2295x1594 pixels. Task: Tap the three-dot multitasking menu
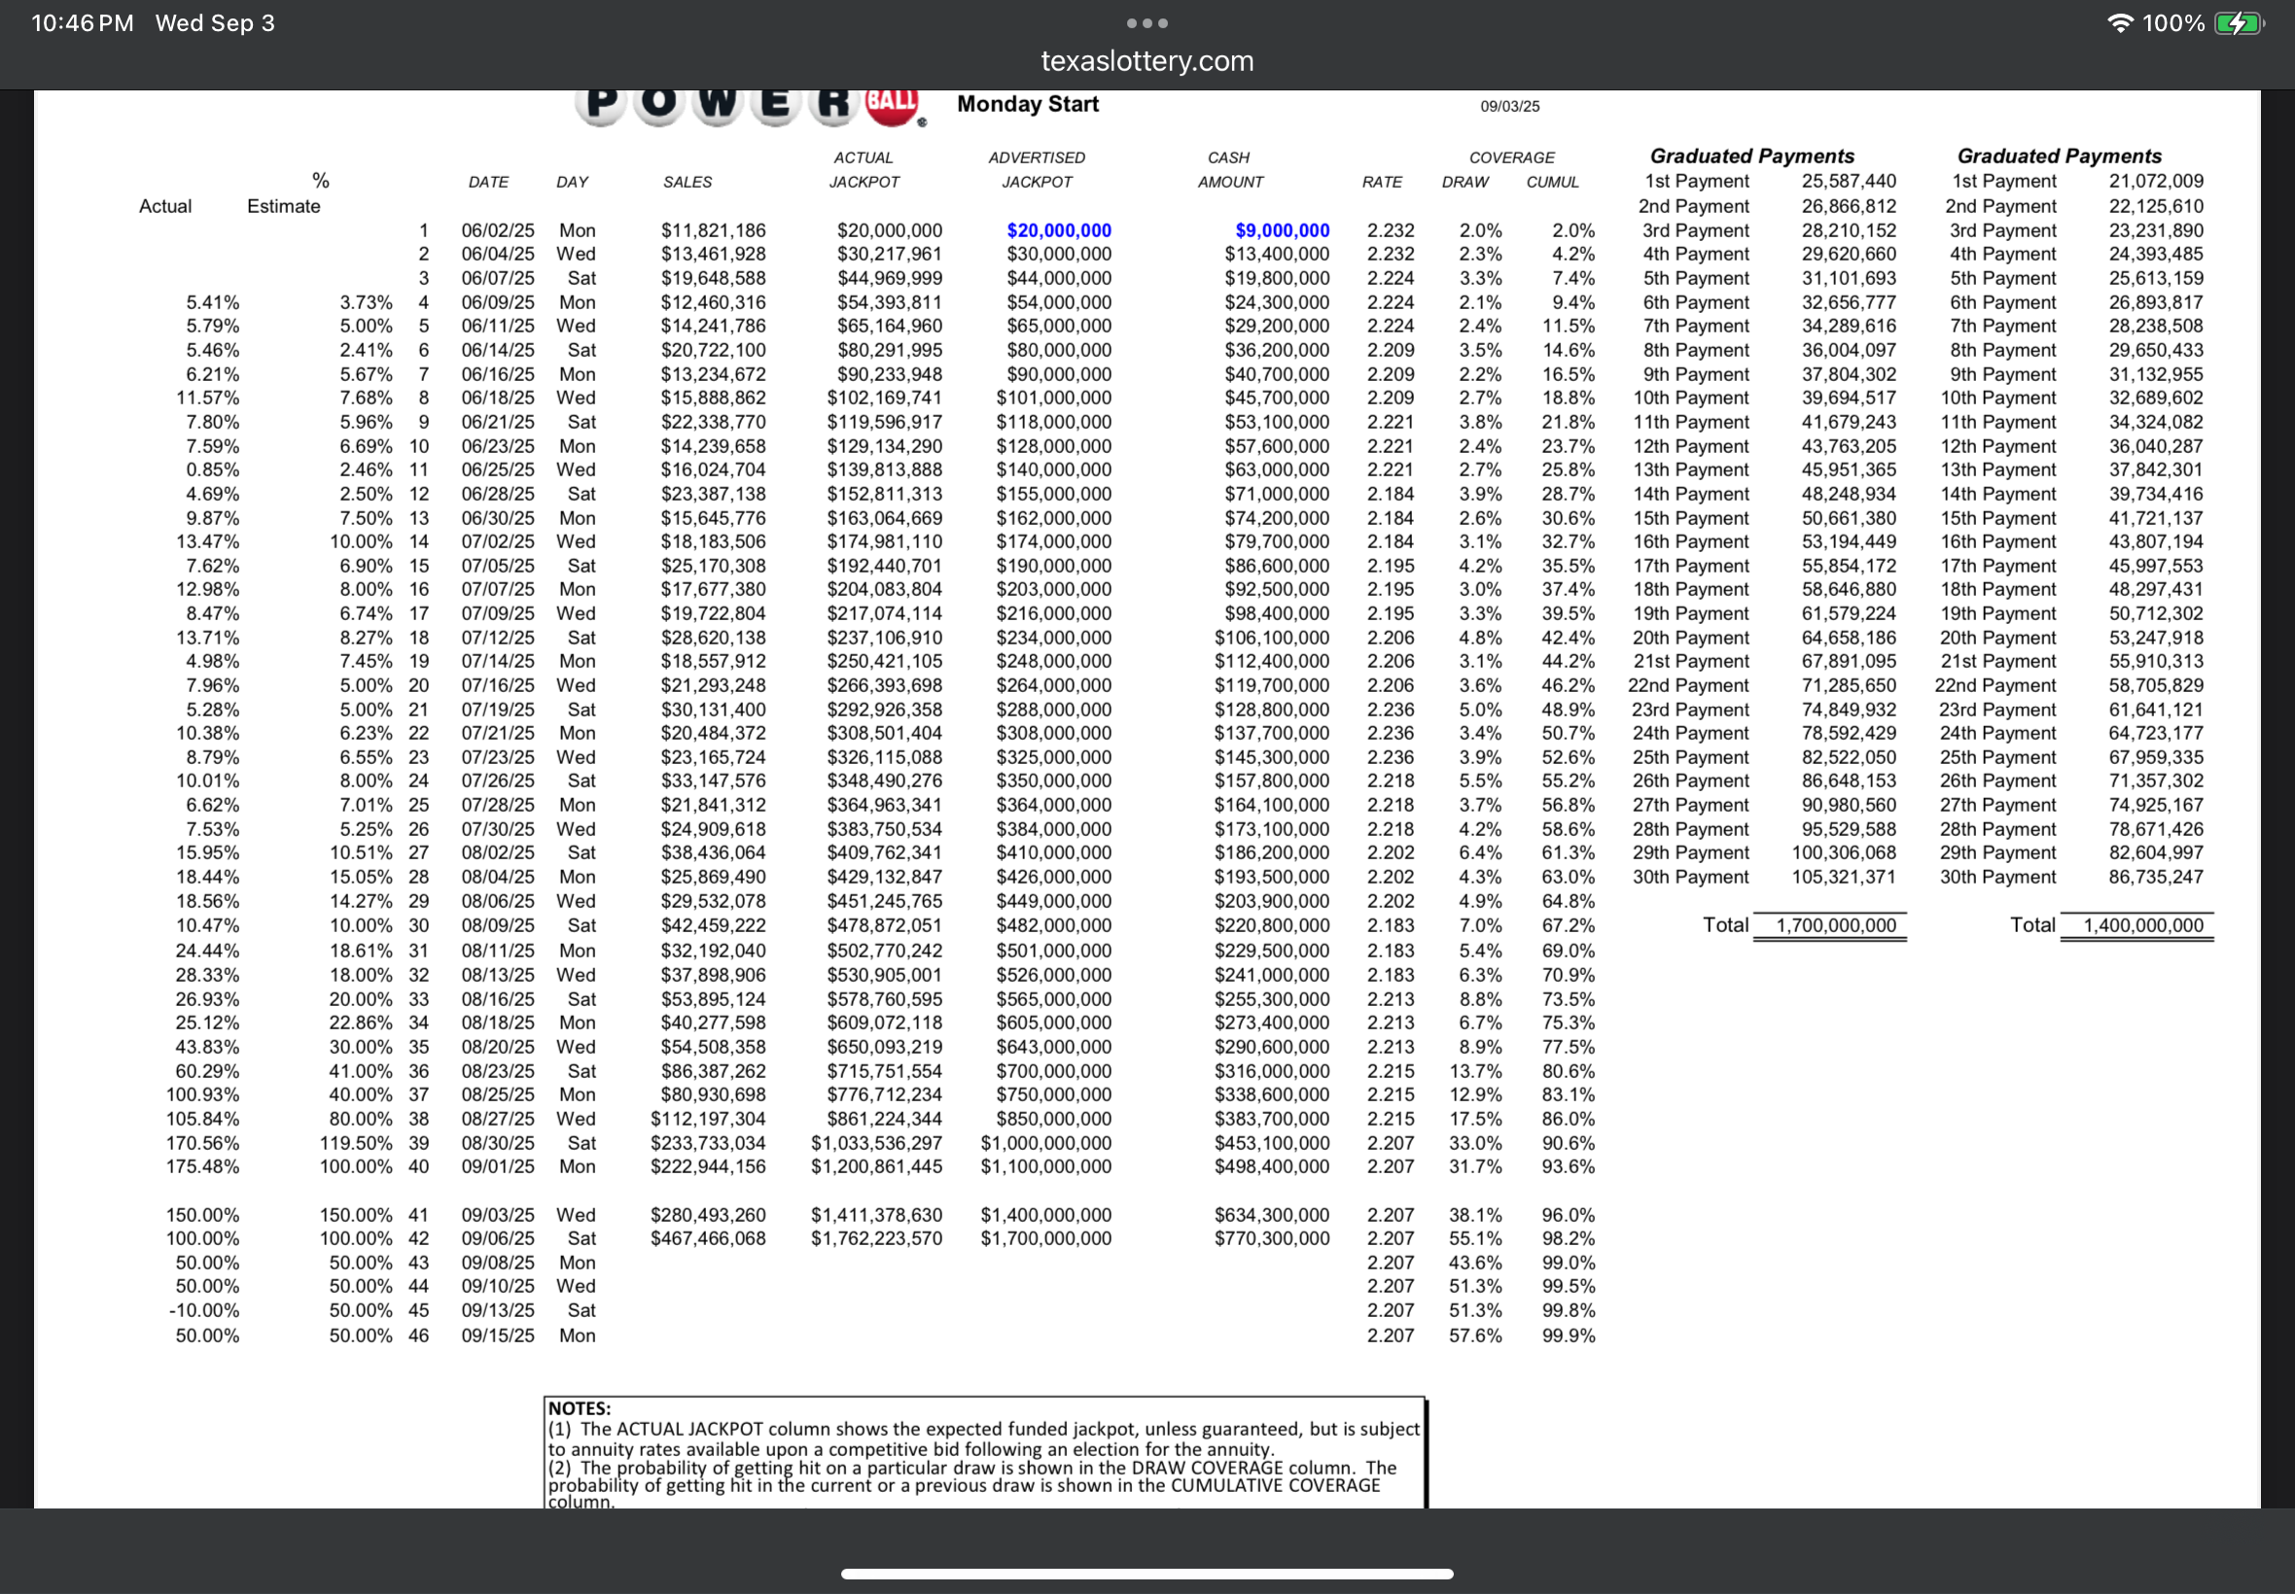1147,23
